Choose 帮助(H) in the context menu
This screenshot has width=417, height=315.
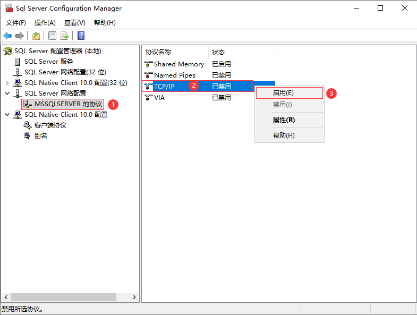[290, 135]
